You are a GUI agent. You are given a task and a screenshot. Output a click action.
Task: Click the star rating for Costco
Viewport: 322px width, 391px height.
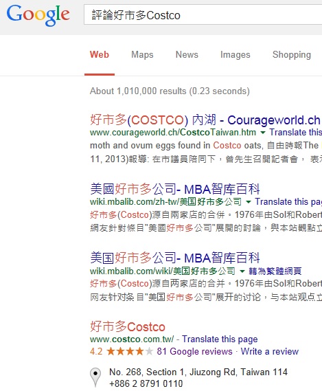[x=130, y=351]
